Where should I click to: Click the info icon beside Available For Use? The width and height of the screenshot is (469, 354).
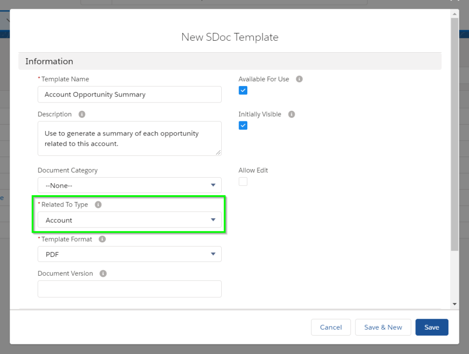[299, 79]
